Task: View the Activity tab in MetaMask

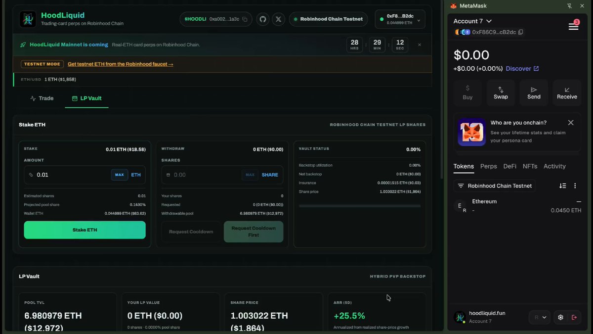Action: [x=554, y=166]
